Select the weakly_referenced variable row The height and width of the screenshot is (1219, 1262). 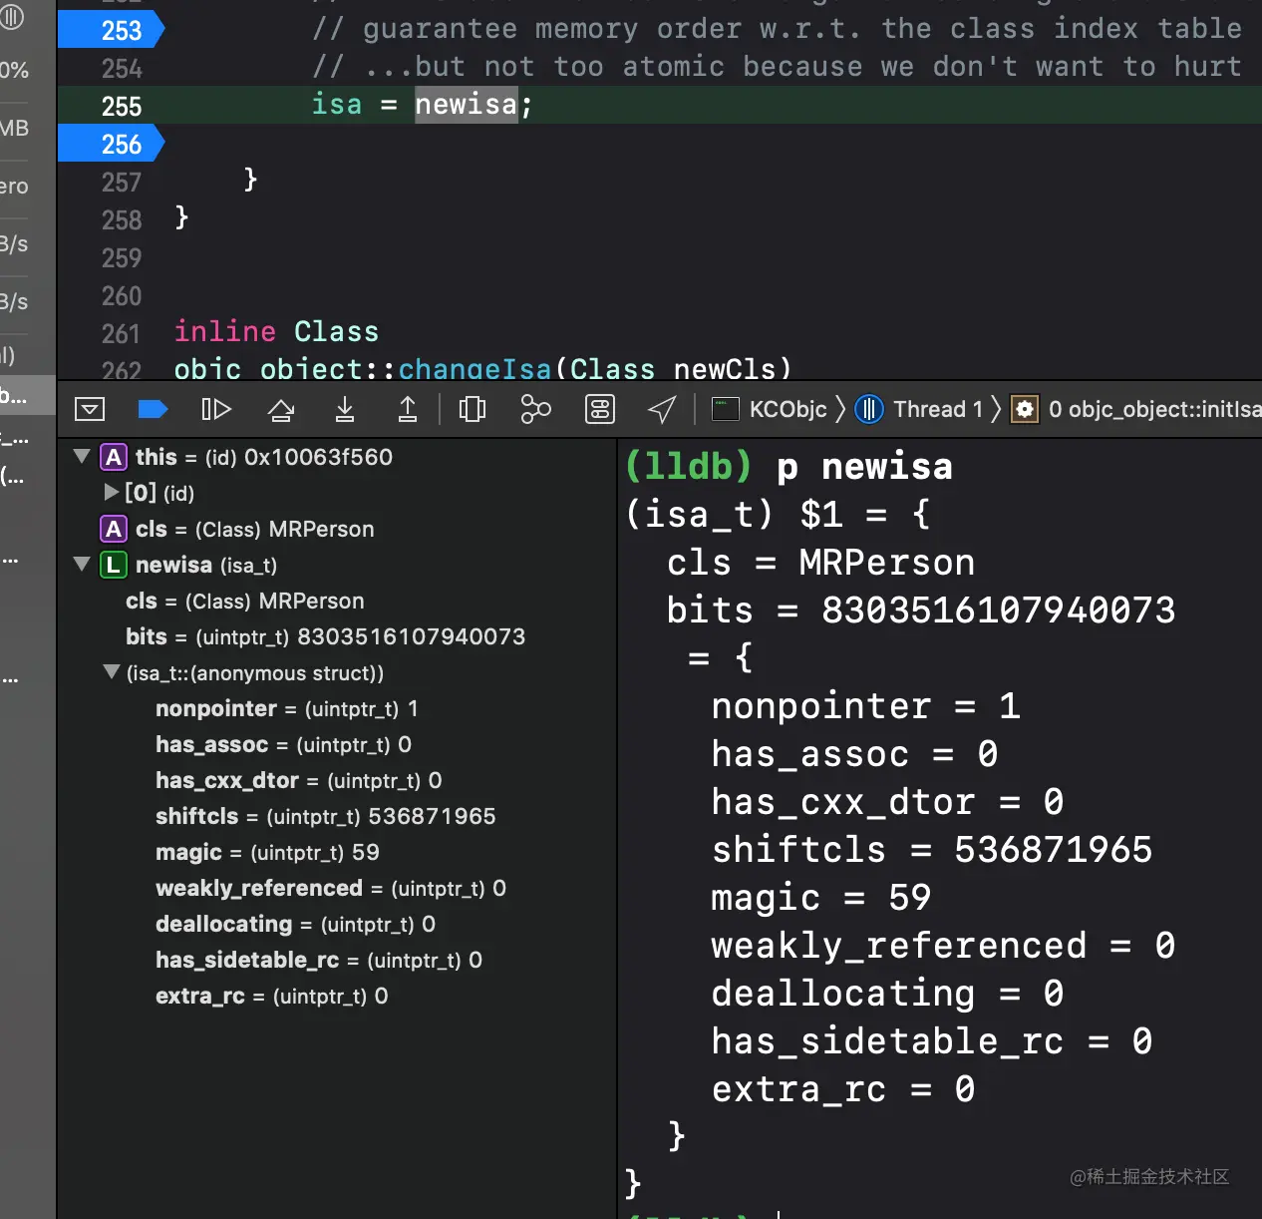(339, 888)
